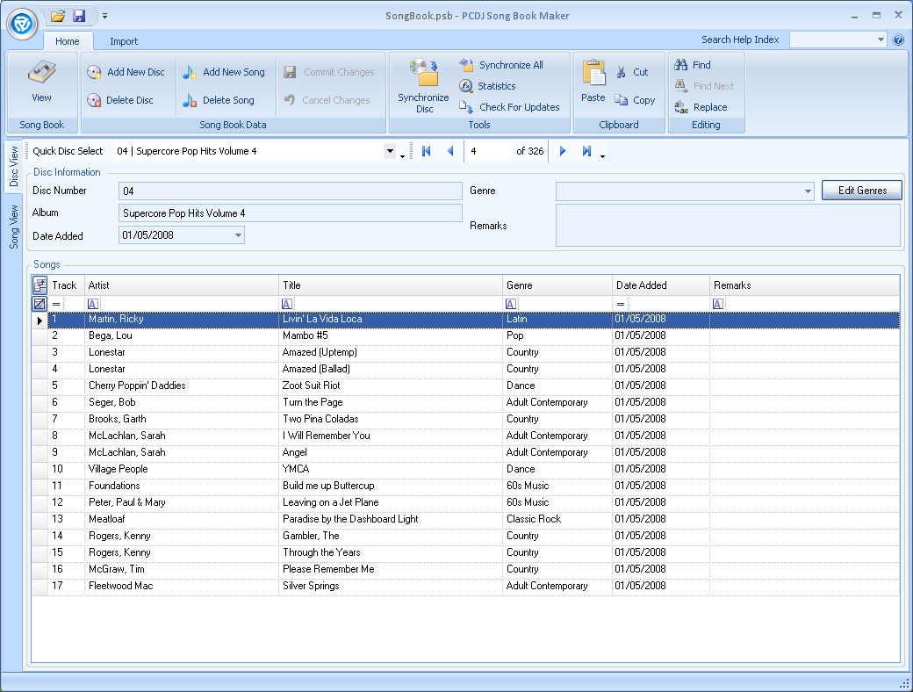Expand the disc Genre combo box
Screen dimensions: 913x692
808,191
